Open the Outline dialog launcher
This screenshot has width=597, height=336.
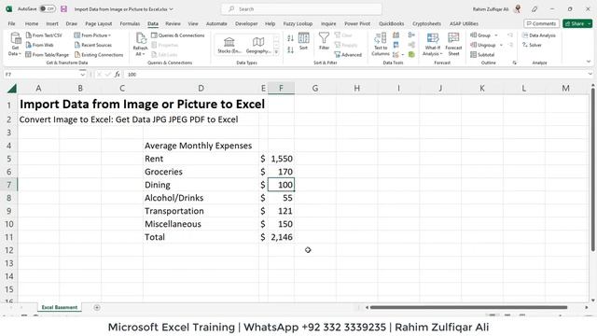[x=514, y=63]
